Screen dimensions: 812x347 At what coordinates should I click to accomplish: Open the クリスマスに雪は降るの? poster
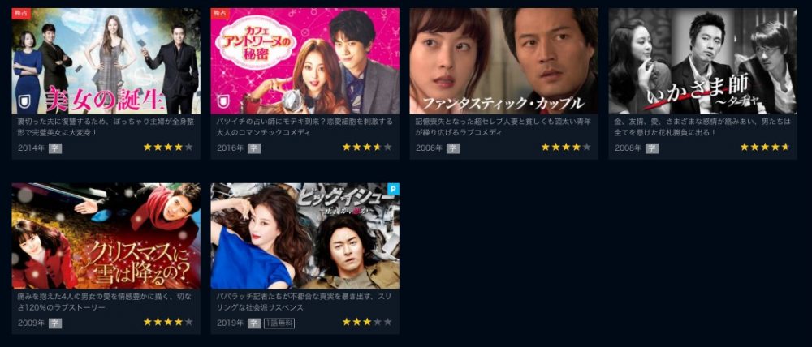106,236
